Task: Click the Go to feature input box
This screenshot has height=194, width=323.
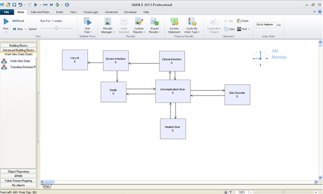Action: (x=266, y=25)
